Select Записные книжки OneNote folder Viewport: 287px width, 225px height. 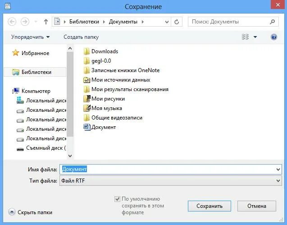(x=122, y=70)
